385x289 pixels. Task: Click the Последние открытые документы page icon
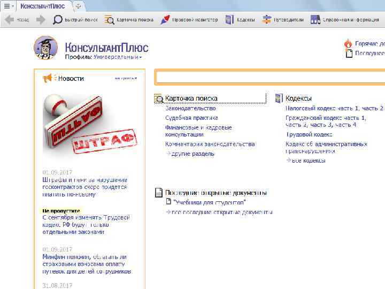(x=159, y=193)
